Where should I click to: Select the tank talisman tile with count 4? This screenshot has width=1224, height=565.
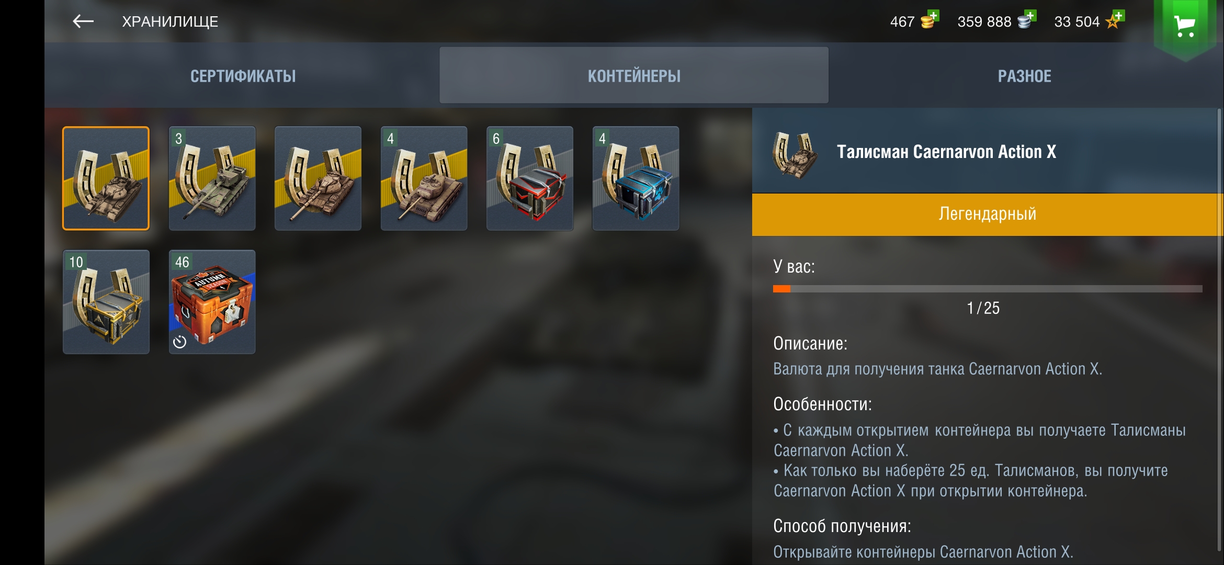click(x=424, y=178)
